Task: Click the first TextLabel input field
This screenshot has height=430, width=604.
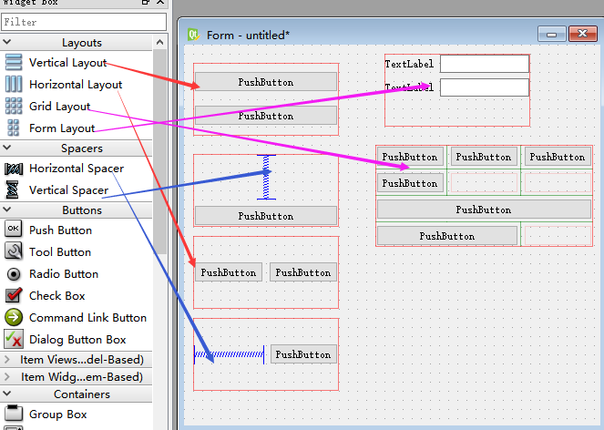Action: point(484,64)
